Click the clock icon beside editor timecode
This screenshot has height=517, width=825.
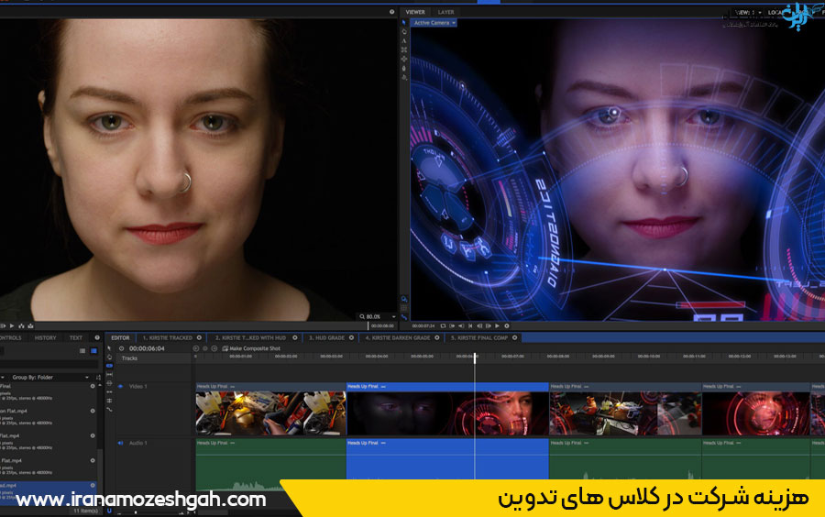pos(122,348)
